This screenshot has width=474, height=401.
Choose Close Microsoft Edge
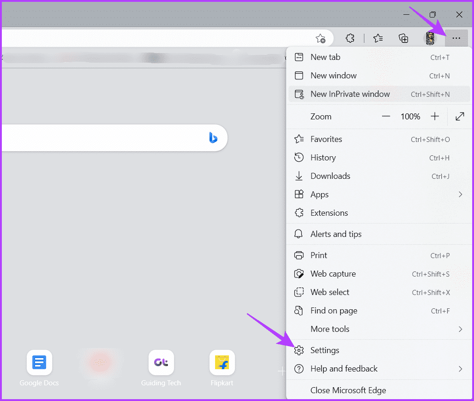click(x=348, y=390)
